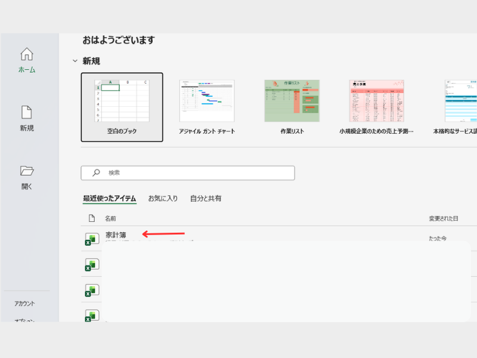Click the 新規 document icon in sidebar
Image resolution: width=477 pixels, height=358 pixels.
(x=27, y=112)
